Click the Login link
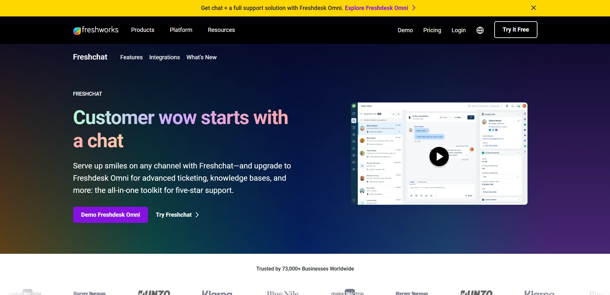 pyautogui.click(x=458, y=30)
